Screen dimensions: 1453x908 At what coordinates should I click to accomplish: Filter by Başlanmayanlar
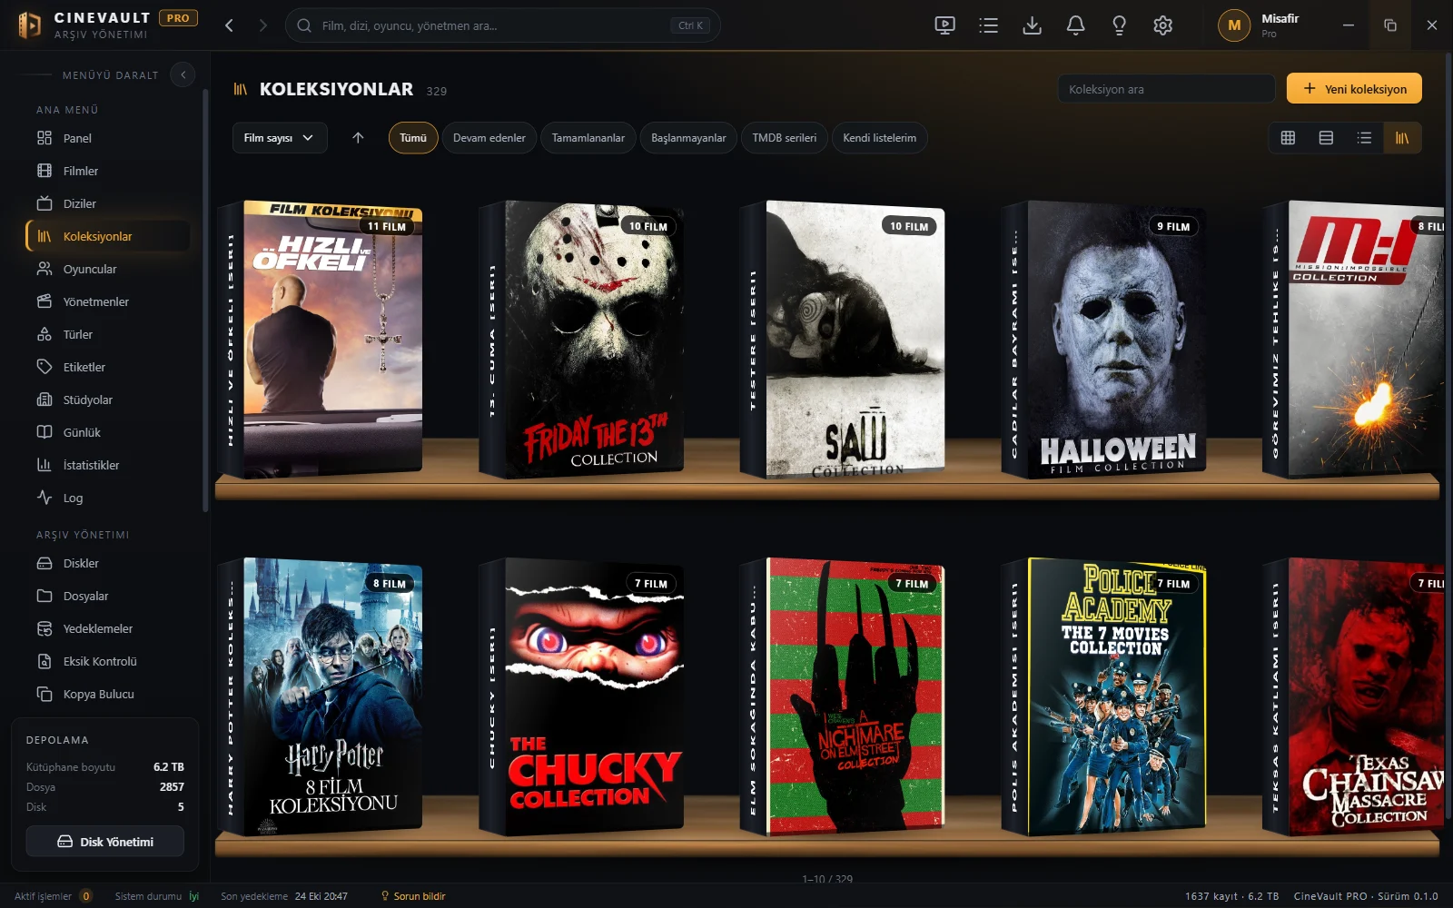[688, 138]
